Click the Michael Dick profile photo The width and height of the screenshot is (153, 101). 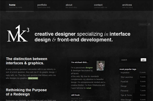pos(100,66)
